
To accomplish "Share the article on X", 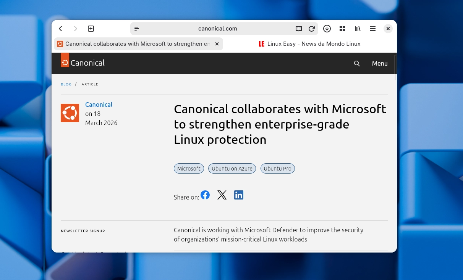I will [x=222, y=195].
